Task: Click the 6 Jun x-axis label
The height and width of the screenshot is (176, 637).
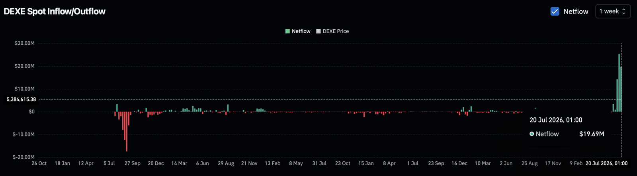Action: 202,163
